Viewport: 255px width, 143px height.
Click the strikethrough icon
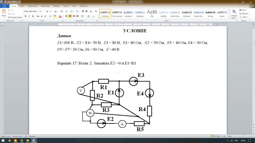pyautogui.click(x=38, y=16)
